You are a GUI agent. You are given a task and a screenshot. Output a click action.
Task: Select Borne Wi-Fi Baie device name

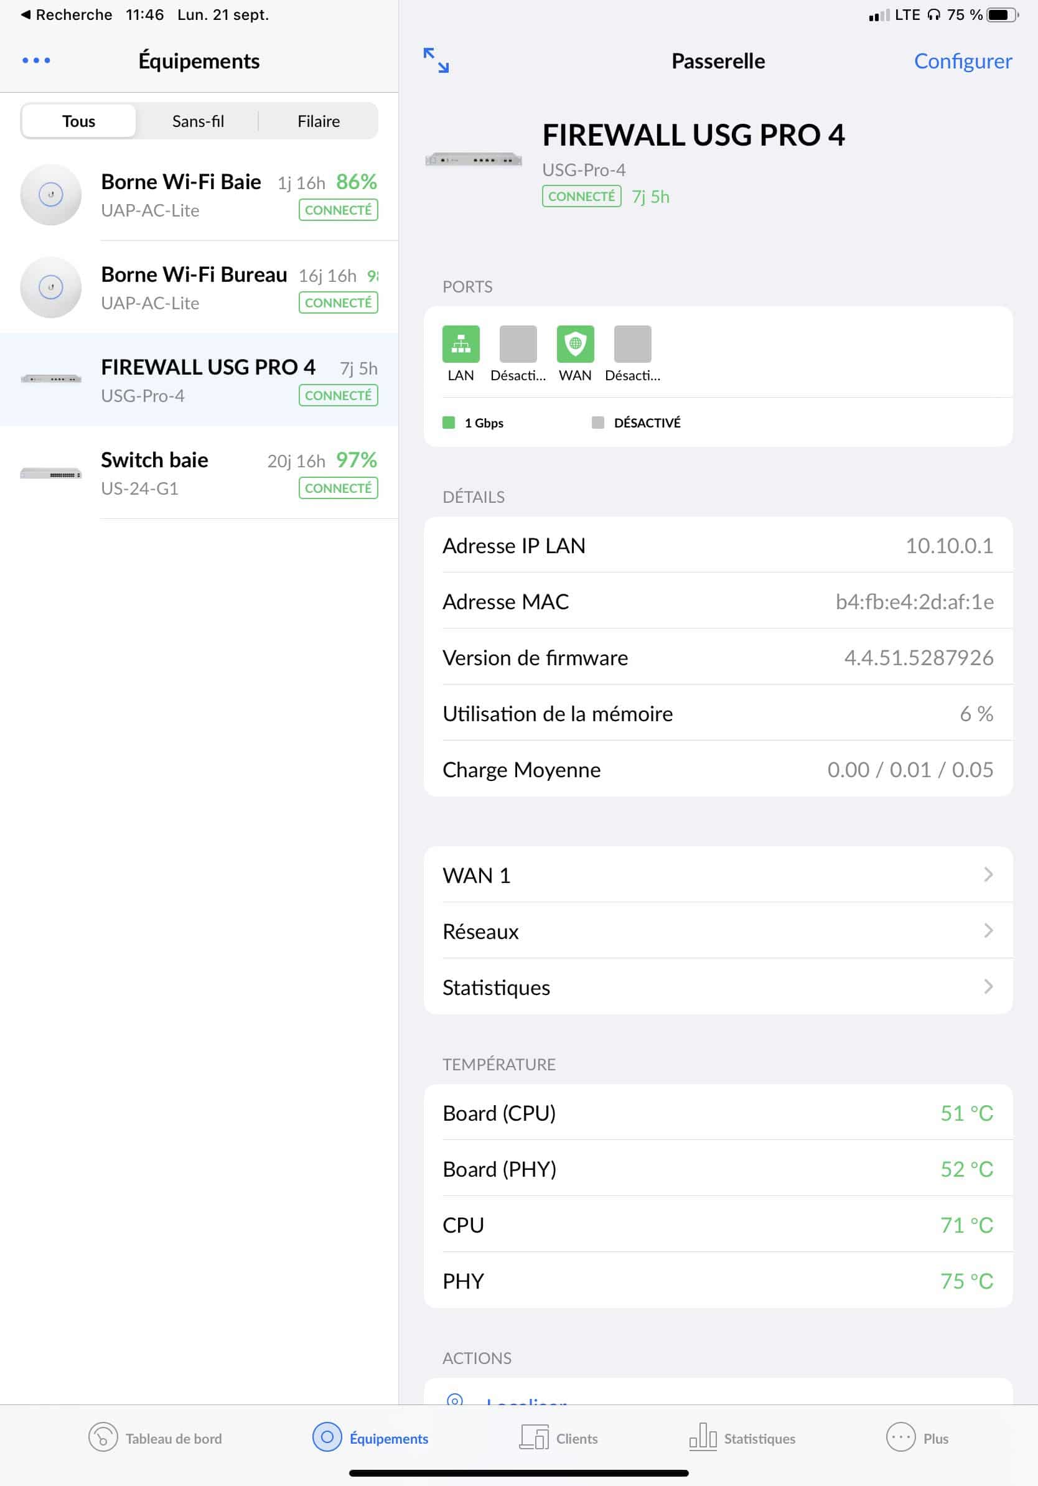click(x=181, y=182)
